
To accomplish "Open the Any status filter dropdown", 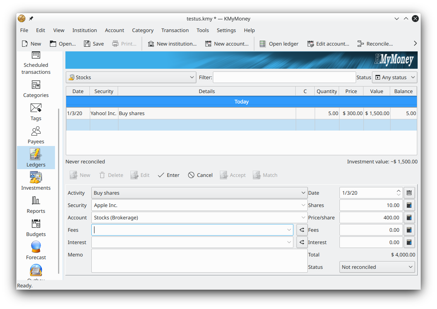I will click(394, 77).
